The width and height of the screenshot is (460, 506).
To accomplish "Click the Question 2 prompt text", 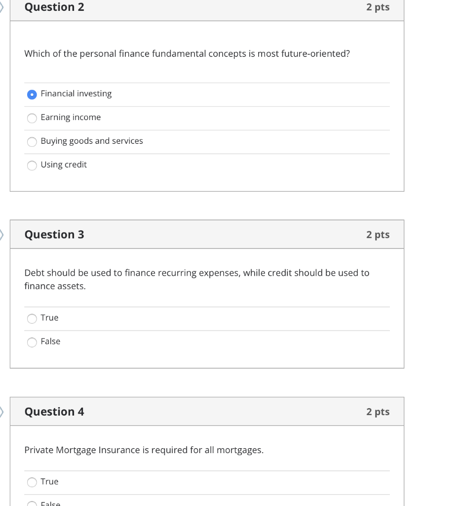I will pyautogui.click(x=187, y=53).
